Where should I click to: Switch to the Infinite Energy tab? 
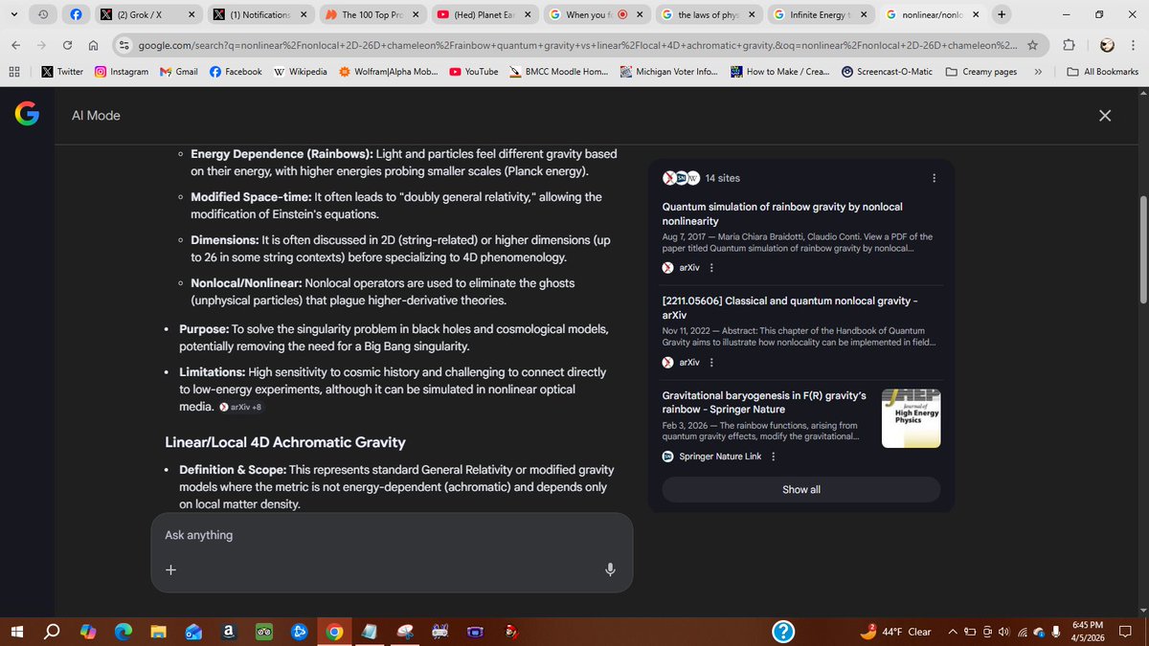821,15
